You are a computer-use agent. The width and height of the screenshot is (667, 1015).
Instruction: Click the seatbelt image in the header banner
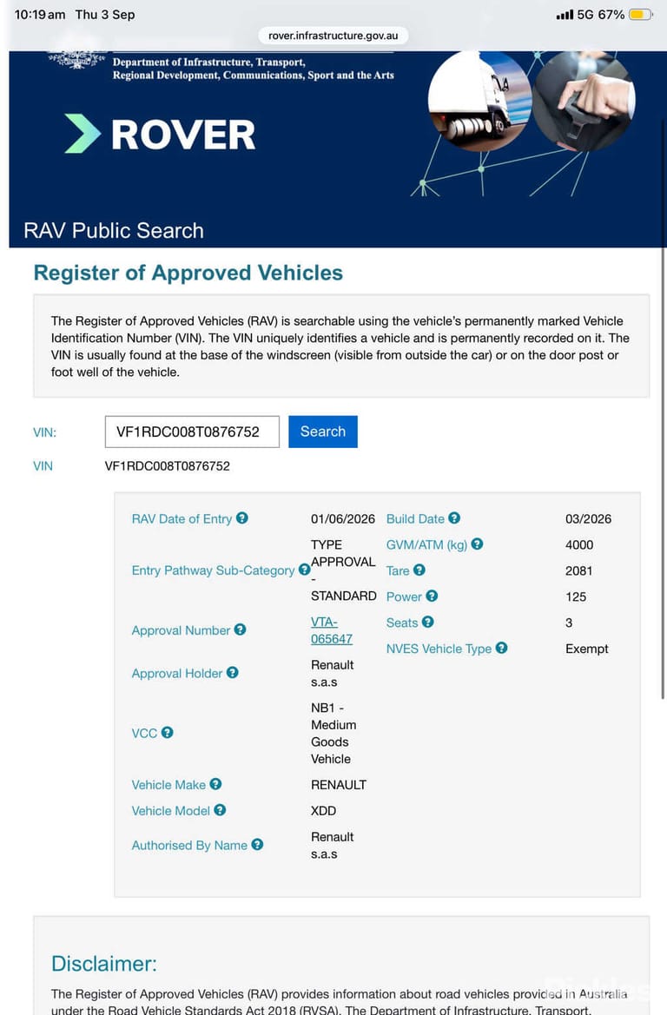pos(584,101)
